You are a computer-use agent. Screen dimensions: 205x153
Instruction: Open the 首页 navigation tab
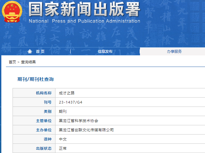(40, 51)
